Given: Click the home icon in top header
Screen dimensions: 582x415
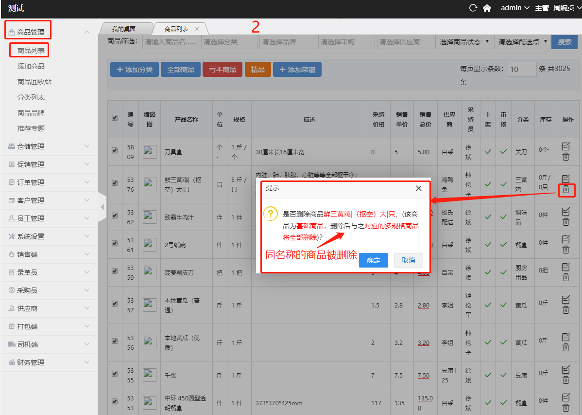Looking at the screenshot, I should [487, 8].
